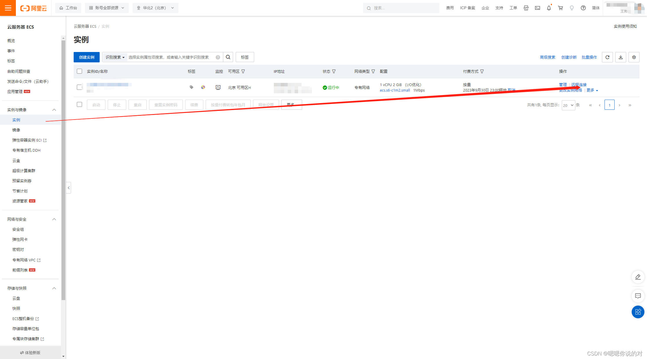Open the Cloud Shell terminal icon in the header
The image size is (647, 359).
pyautogui.click(x=537, y=8)
